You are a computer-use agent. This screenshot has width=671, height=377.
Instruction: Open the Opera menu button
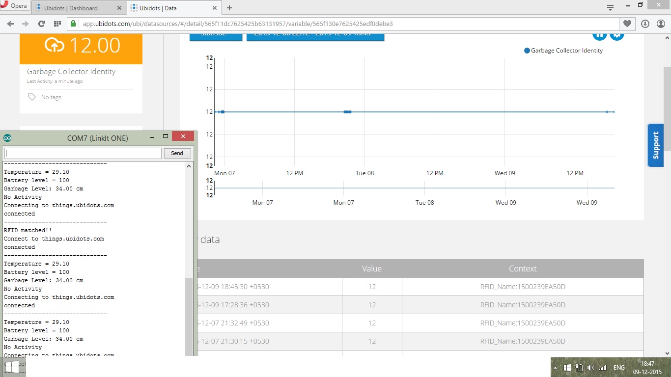[14, 6]
